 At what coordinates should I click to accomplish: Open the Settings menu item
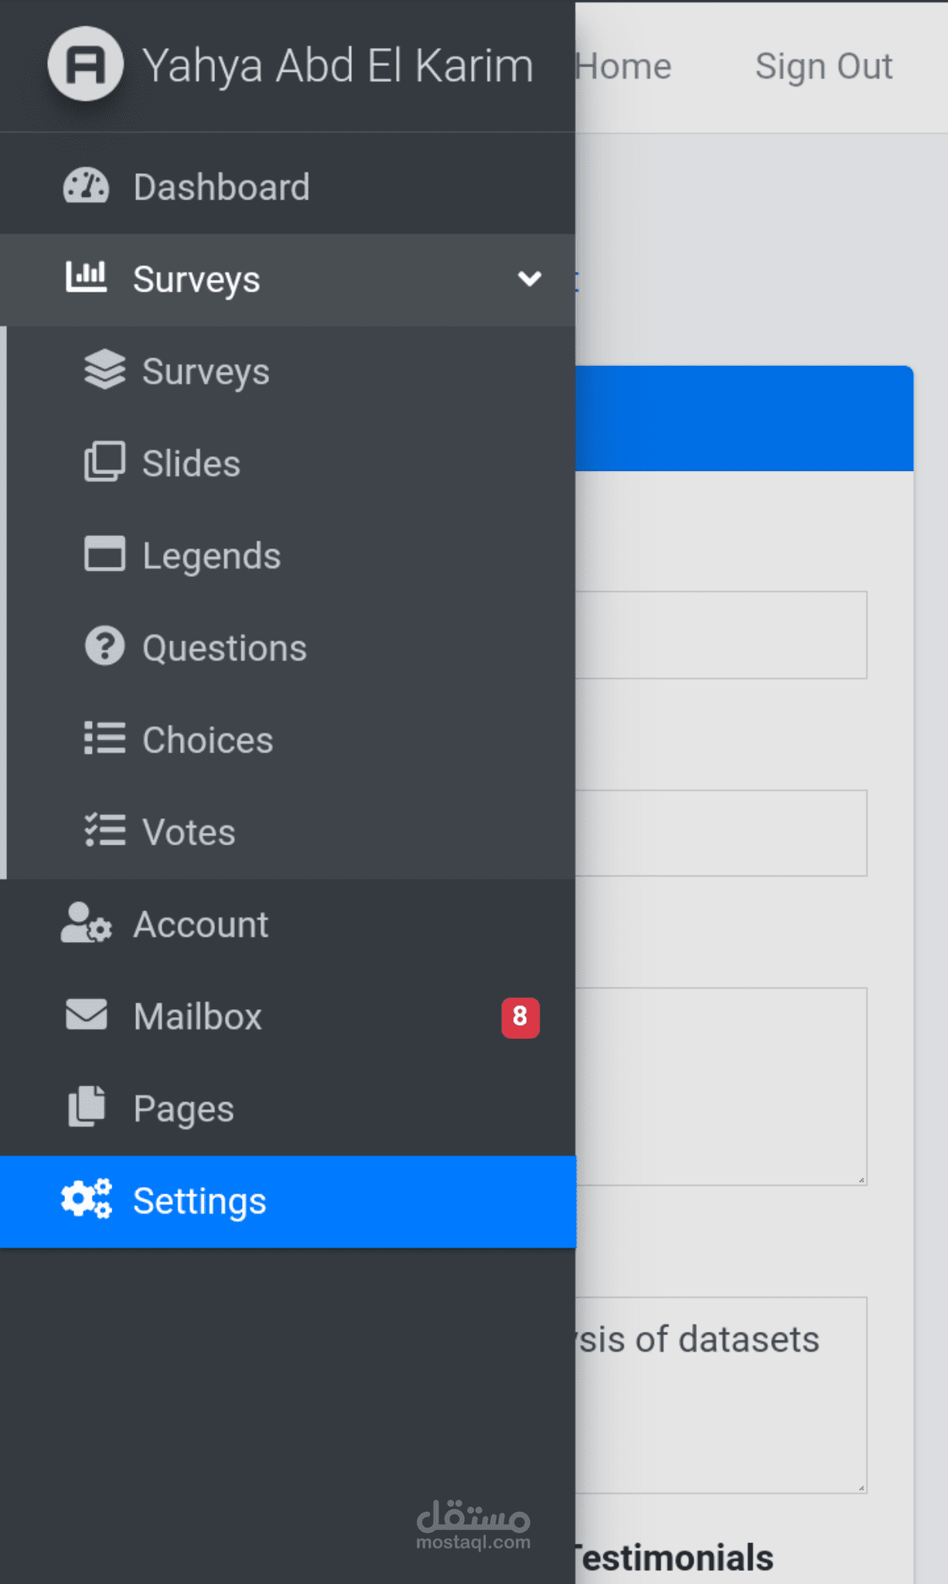(x=199, y=1201)
